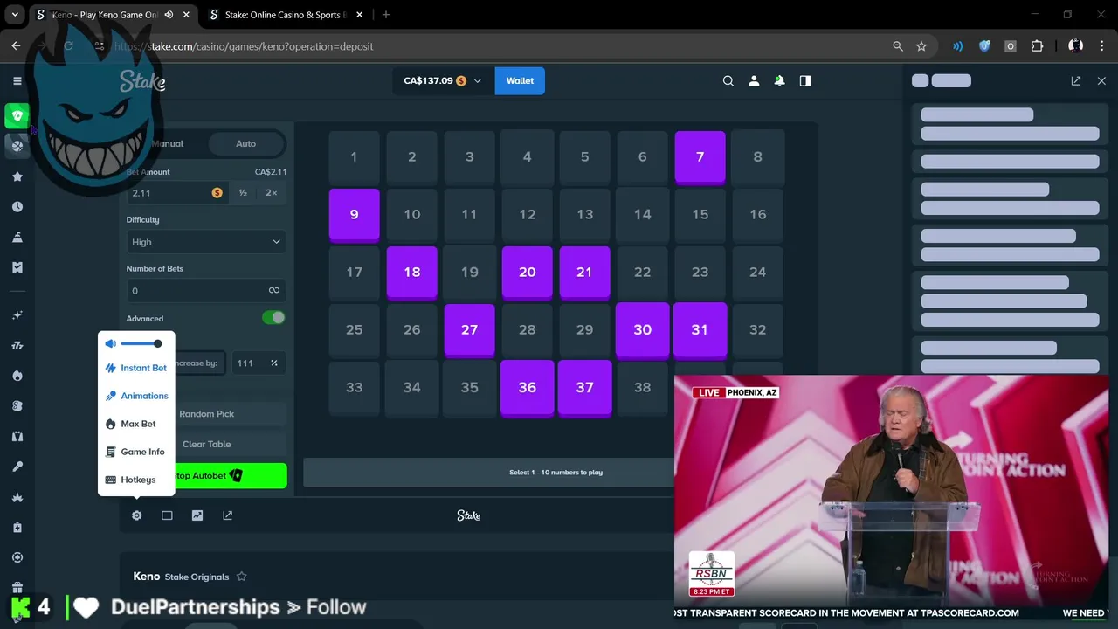Deselect Keno number 7
The image size is (1118, 629).
point(700,157)
